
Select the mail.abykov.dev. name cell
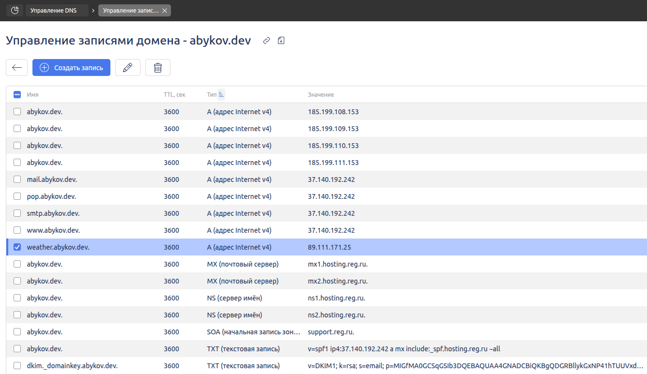click(x=52, y=180)
